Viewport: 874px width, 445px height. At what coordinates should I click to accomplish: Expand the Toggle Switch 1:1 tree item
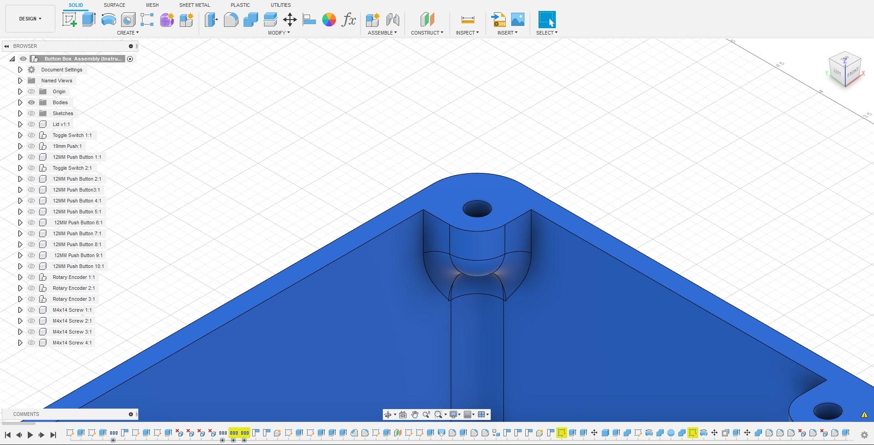click(20, 135)
